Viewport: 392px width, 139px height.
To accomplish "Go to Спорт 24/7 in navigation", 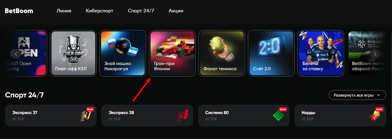I will click(x=141, y=11).
